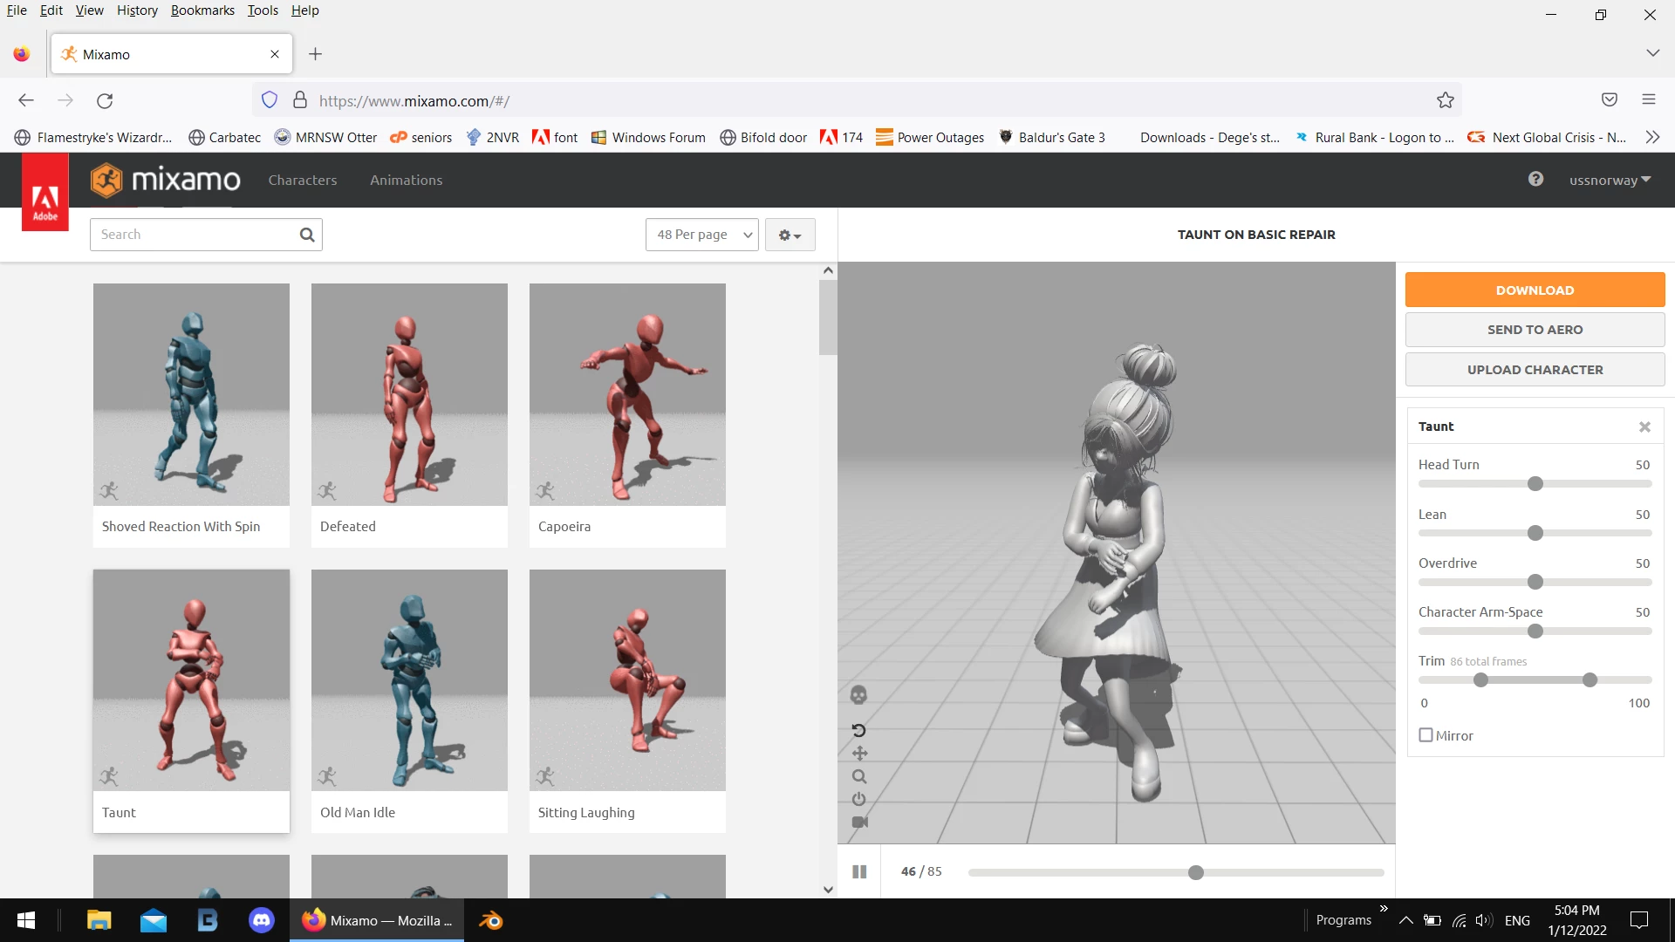Click the Overdrive slider handle
Viewport: 1675px width, 942px height.
pos(1535,582)
